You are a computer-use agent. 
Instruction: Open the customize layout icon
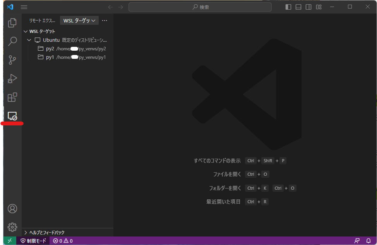pos(319,7)
